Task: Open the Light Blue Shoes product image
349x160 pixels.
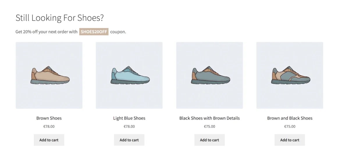Action: [x=129, y=75]
